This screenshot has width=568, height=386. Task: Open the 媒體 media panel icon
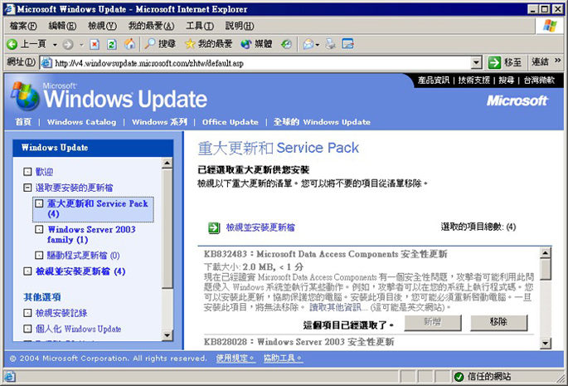(x=246, y=44)
